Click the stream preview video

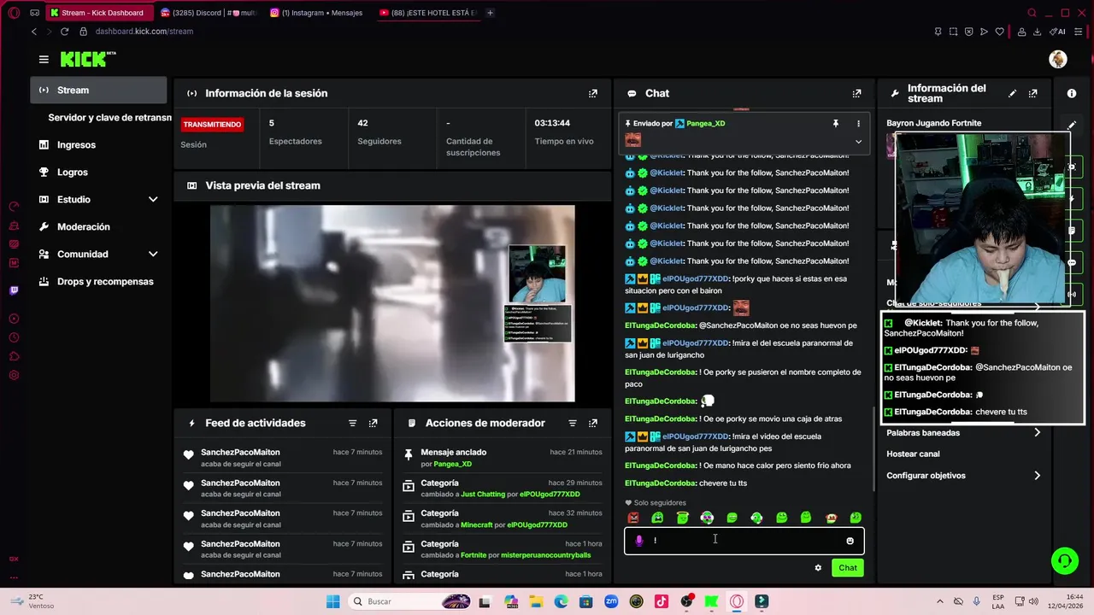[392, 303]
